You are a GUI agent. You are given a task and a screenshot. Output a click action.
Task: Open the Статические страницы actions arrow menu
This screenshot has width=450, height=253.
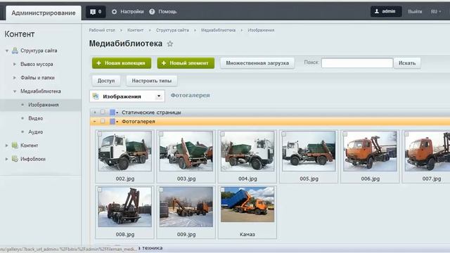(117, 112)
